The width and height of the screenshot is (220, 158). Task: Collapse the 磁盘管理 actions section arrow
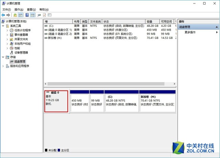[x=217, y=27]
